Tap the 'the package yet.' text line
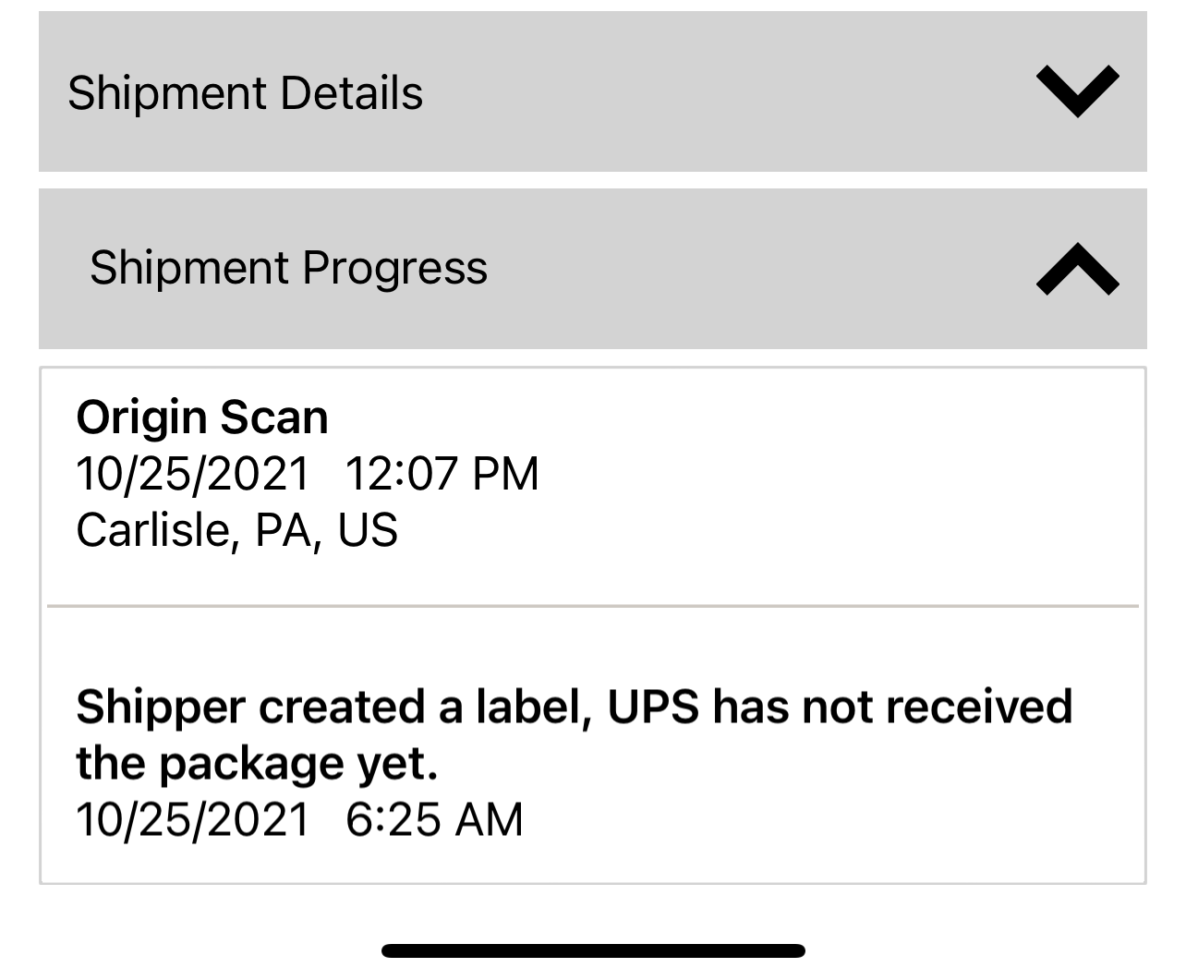Viewport: 1186px width, 980px height. click(257, 764)
